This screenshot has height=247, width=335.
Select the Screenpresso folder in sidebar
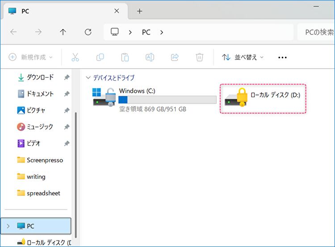(x=45, y=160)
